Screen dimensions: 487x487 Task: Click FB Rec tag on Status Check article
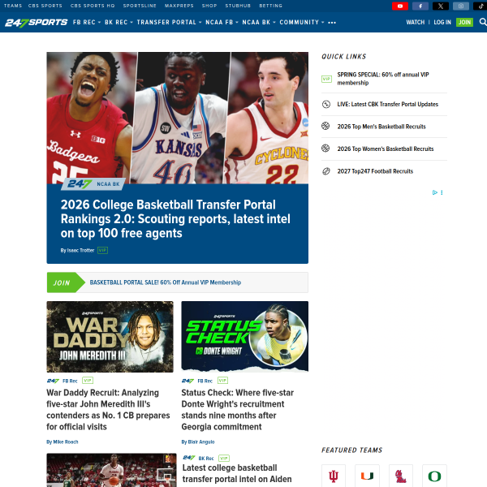(205, 381)
